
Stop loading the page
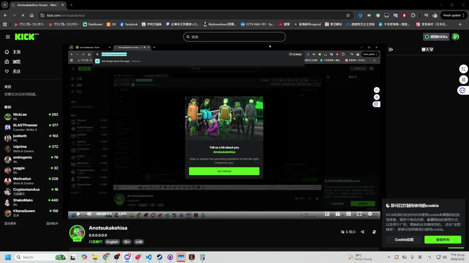(x=23, y=15)
